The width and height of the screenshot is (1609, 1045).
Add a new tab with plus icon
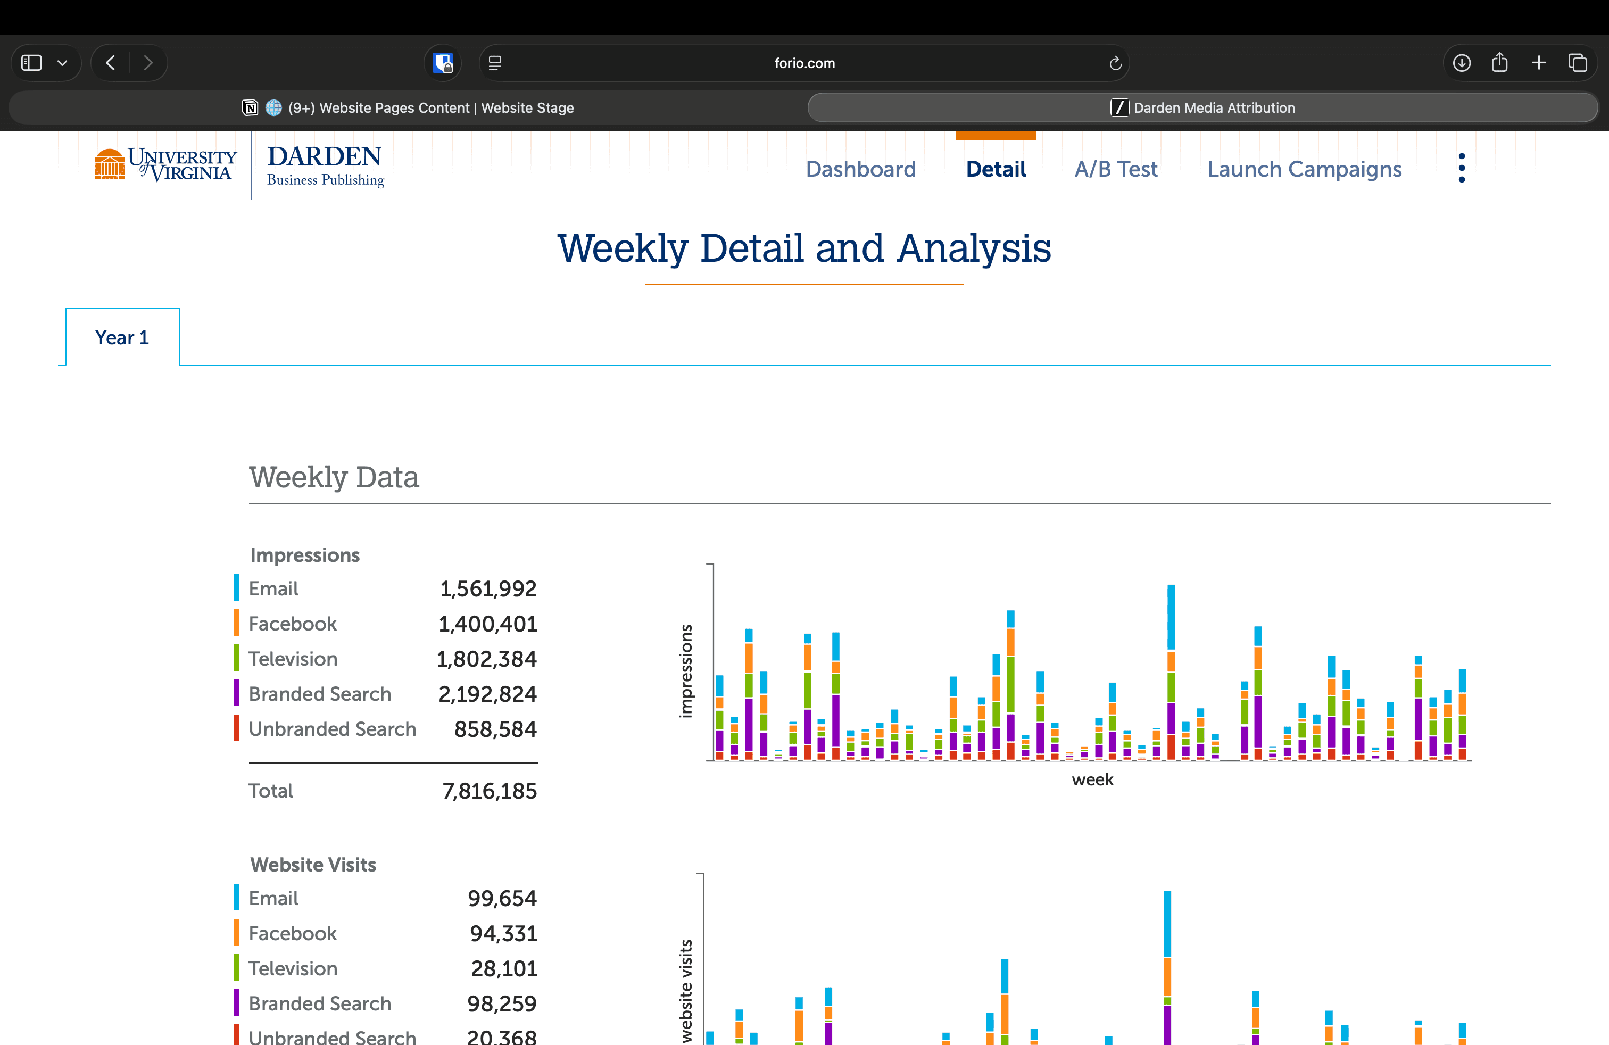click(1539, 63)
